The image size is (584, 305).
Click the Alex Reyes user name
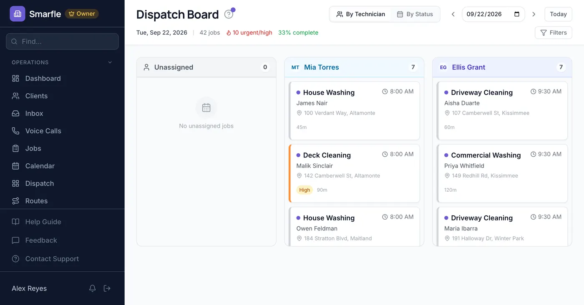pos(29,288)
